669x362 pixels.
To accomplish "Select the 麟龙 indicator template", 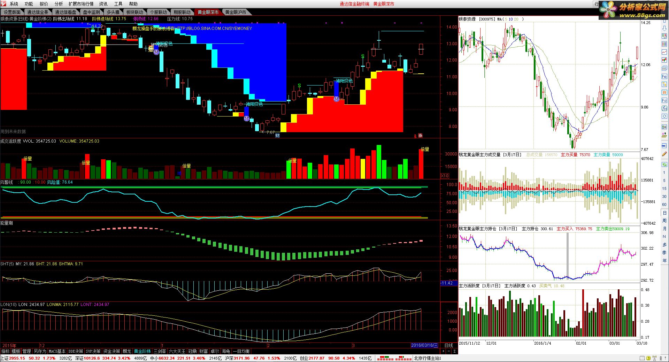I will [x=127, y=351].
